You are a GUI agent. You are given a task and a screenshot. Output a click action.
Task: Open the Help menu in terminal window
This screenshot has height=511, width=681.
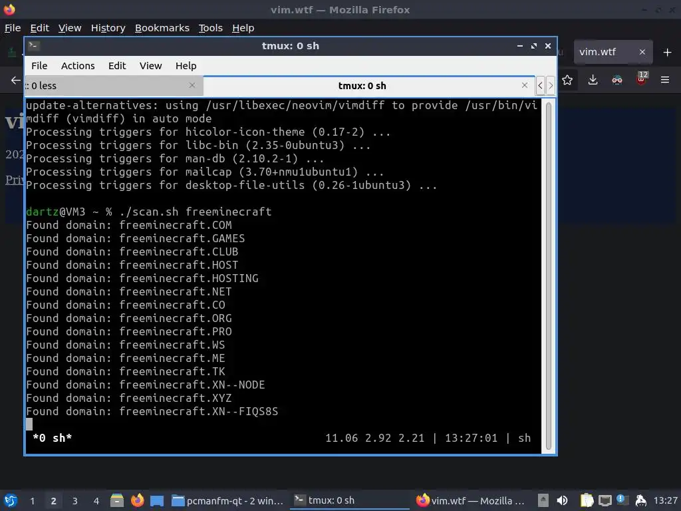[x=186, y=66]
